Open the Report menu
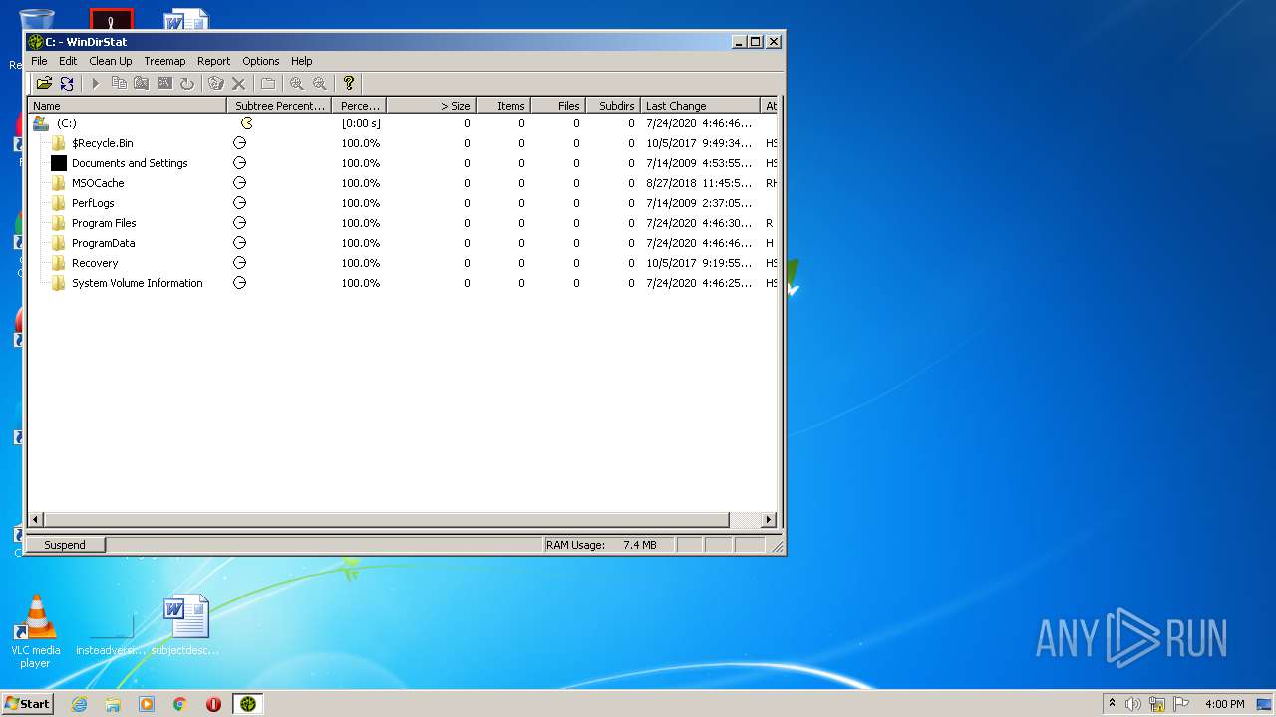 coord(213,61)
